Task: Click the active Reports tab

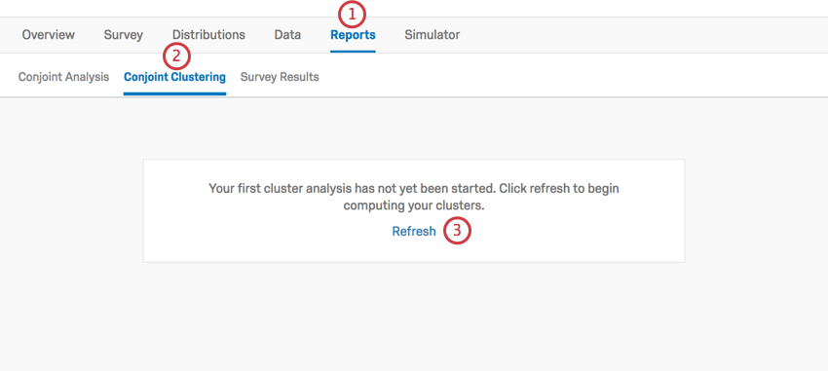Action: 353,35
